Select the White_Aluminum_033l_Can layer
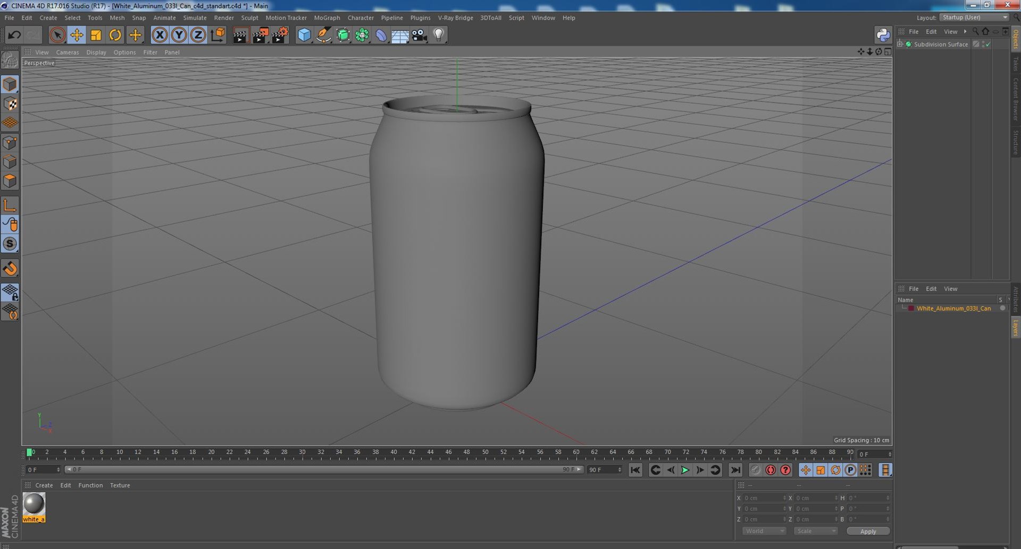 953,308
